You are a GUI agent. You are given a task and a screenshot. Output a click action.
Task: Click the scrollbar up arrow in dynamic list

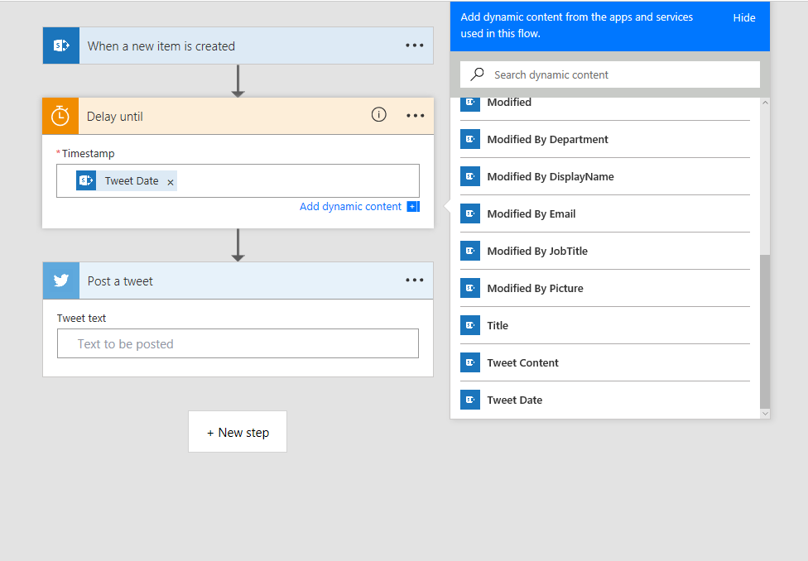(x=764, y=103)
